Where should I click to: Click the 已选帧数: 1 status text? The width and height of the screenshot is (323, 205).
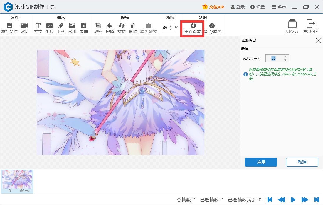(x=212, y=200)
